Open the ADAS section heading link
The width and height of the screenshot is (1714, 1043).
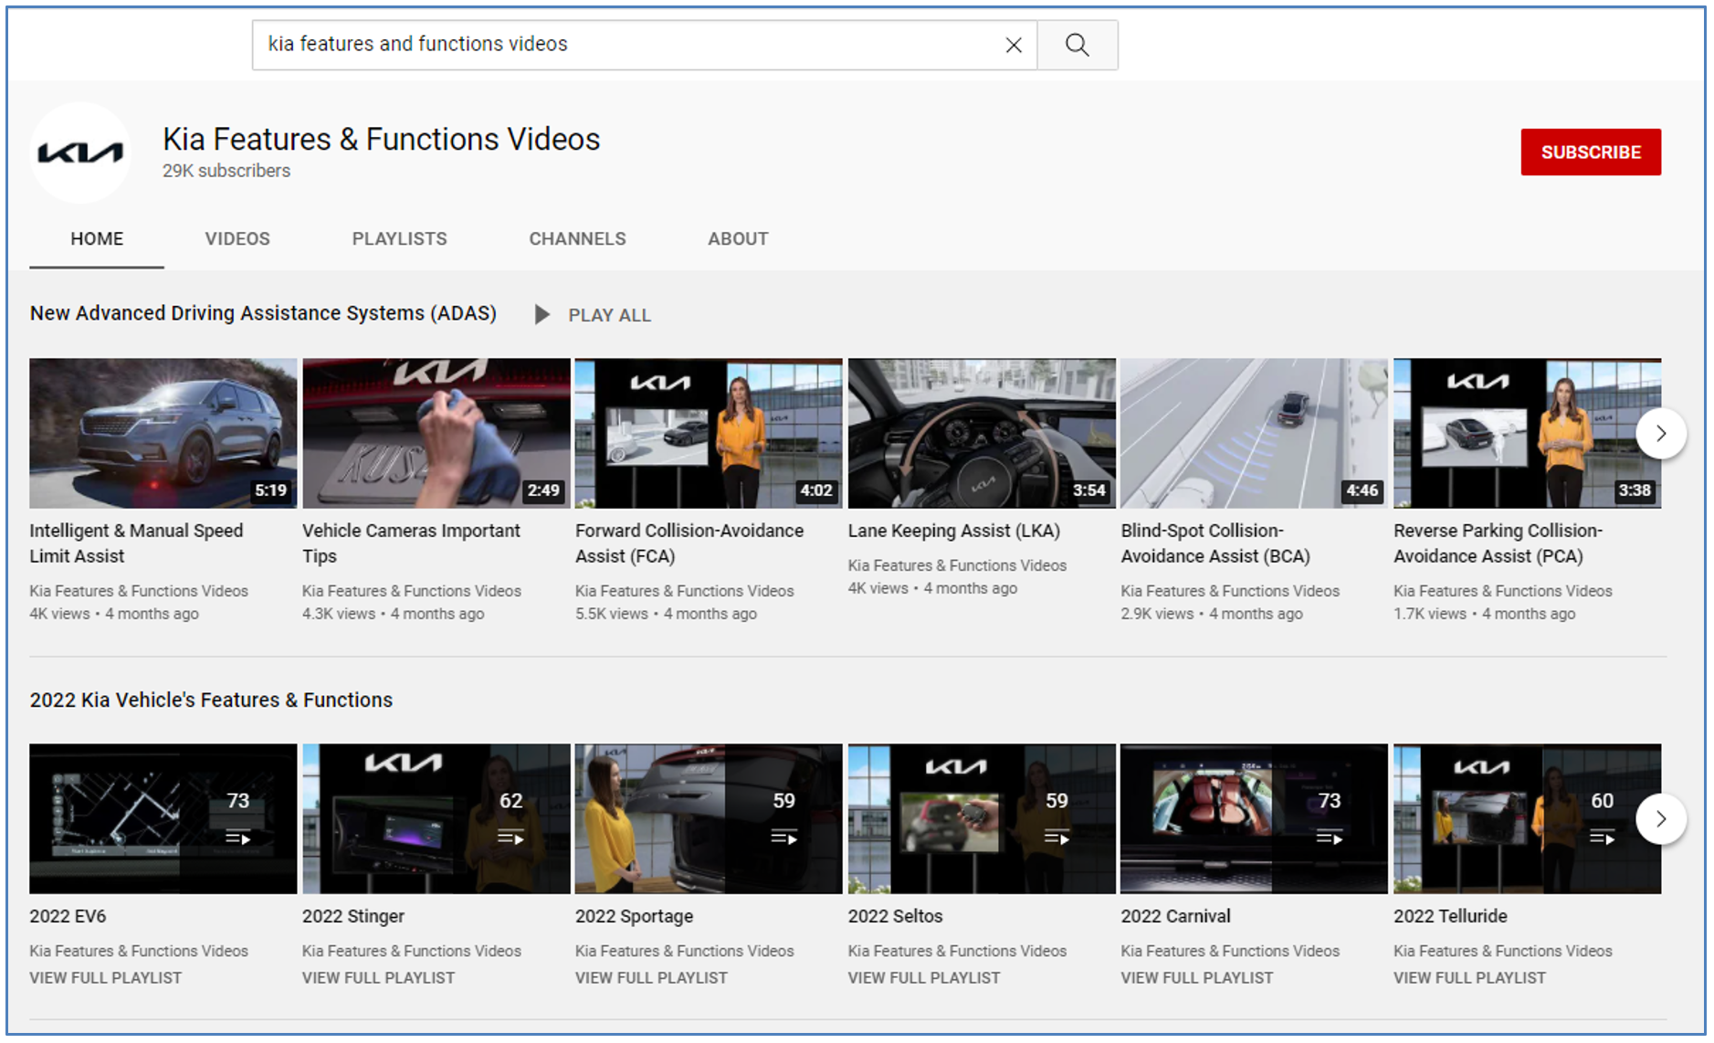pos(263,313)
